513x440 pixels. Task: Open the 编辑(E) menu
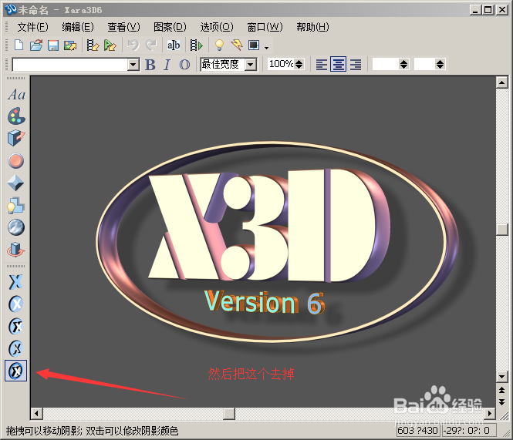(x=78, y=27)
